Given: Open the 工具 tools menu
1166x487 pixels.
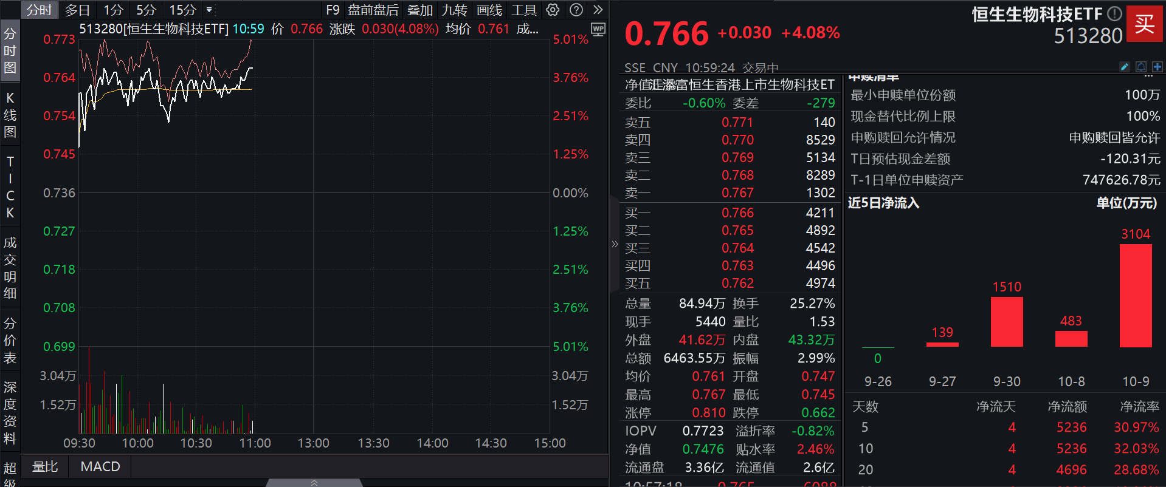Looking at the screenshot, I should pyautogui.click(x=523, y=10).
